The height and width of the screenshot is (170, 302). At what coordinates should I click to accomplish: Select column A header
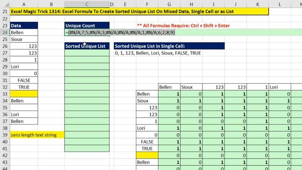pos(24,4)
